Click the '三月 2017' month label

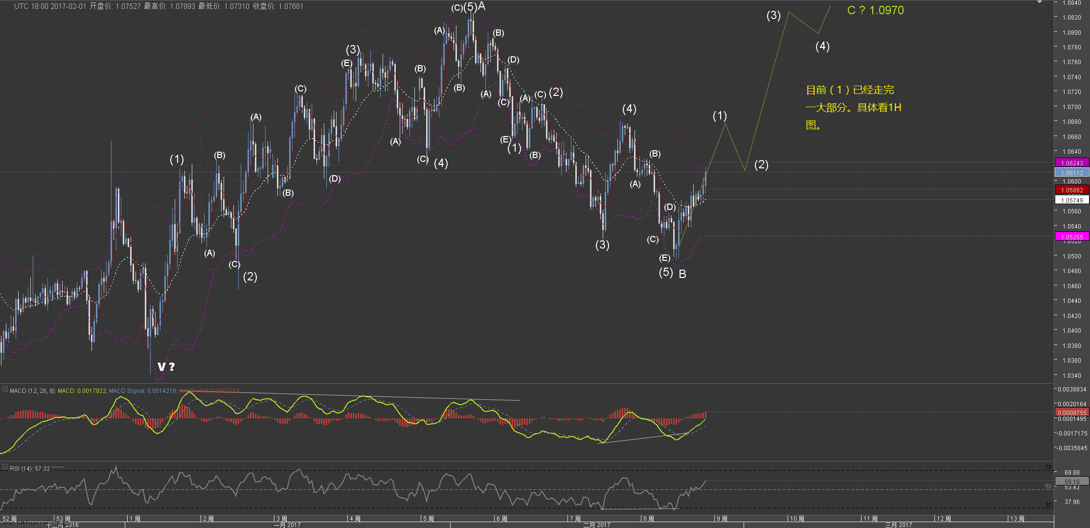coord(899,525)
